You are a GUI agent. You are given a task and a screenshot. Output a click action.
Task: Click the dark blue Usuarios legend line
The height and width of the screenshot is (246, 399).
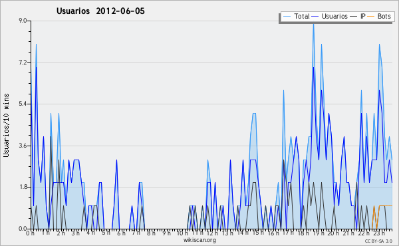pos(315,17)
